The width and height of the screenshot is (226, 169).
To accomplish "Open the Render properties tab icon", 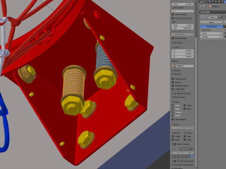I will click(x=207, y=2).
